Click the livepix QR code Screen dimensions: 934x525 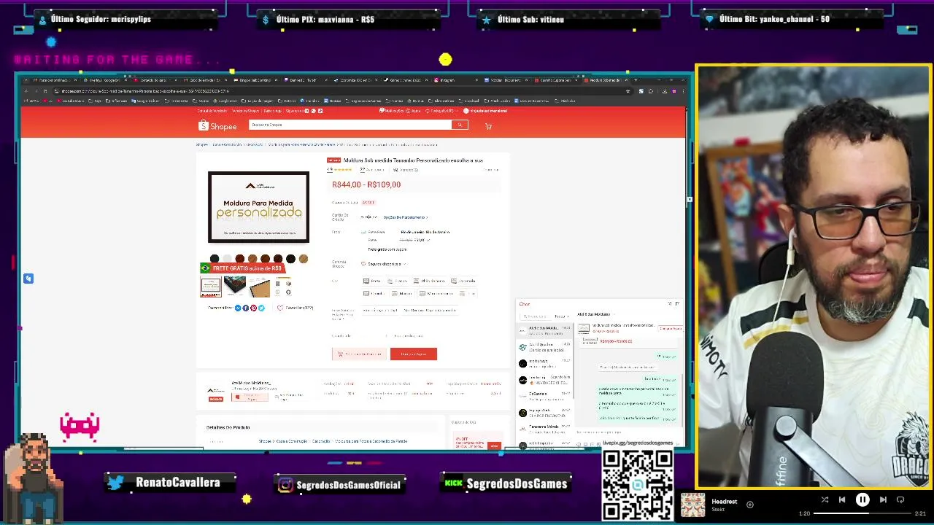click(x=637, y=484)
